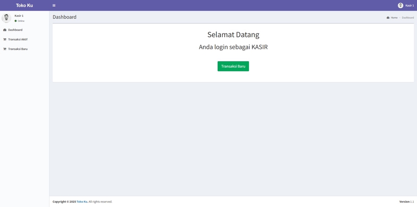
Task: Toggle the sidebar hamburger menu icon
Action: tap(54, 5)
